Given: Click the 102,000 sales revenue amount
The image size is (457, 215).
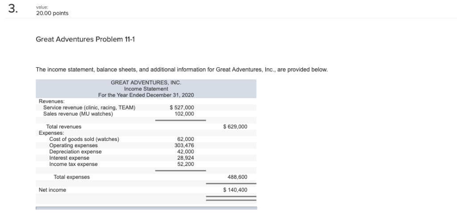Looking at the screenshot, I should pos(184,114).
